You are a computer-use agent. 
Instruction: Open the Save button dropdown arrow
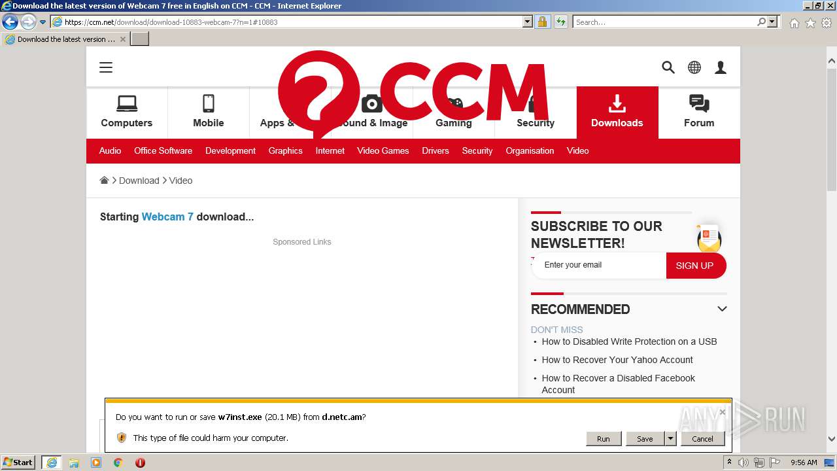pos(670,439)
